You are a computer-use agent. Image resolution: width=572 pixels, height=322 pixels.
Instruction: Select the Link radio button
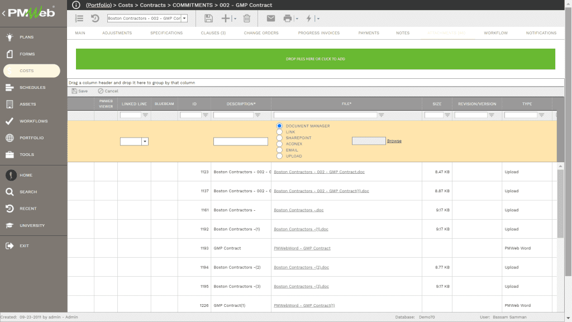coord(279,132)
